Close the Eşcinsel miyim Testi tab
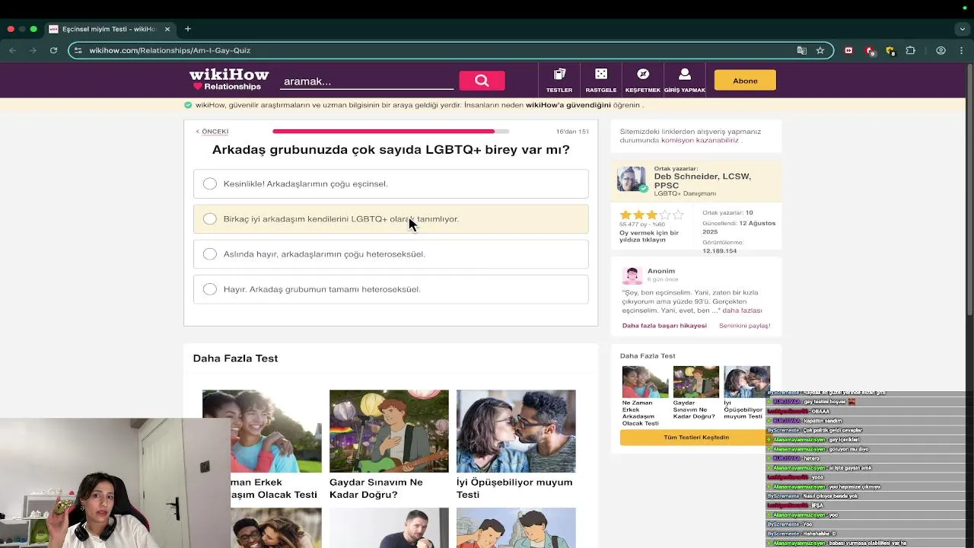 pos(167,29)
